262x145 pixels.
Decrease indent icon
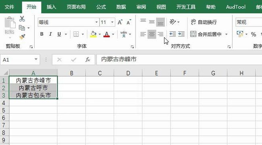pos(173,34)
